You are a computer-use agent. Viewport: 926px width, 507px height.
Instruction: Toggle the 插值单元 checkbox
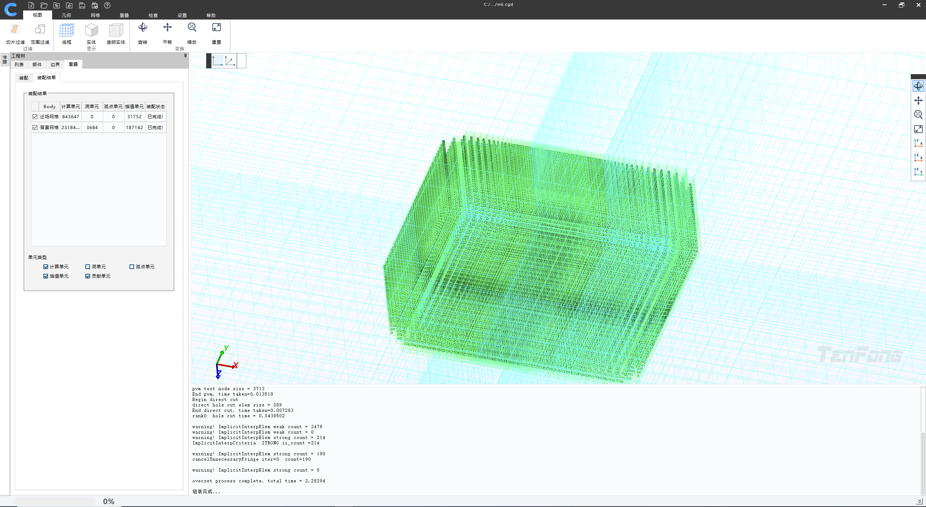(x=46, y=276)
